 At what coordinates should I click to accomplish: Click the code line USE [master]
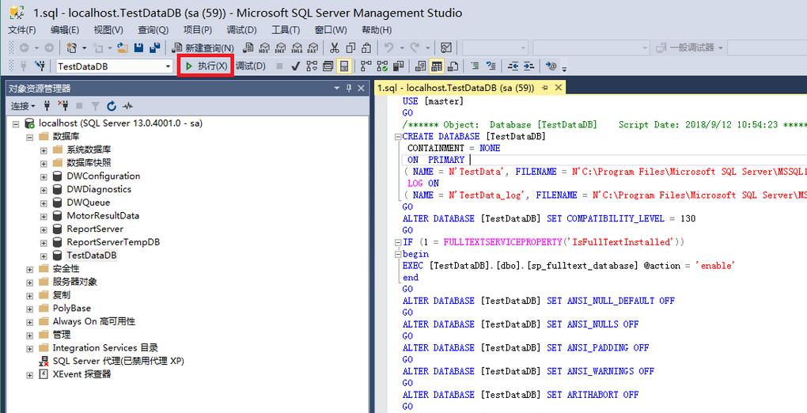click(x=433, y=101)
